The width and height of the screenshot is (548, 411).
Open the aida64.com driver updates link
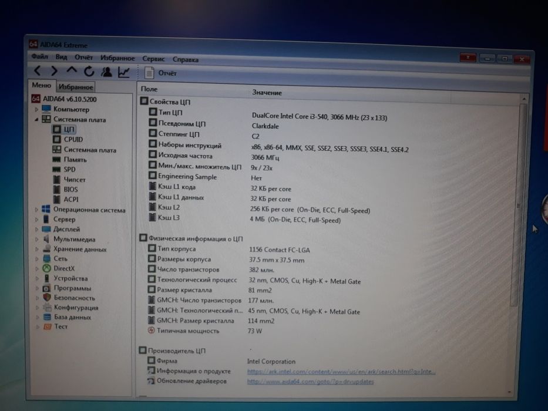[x=310, y=382]
